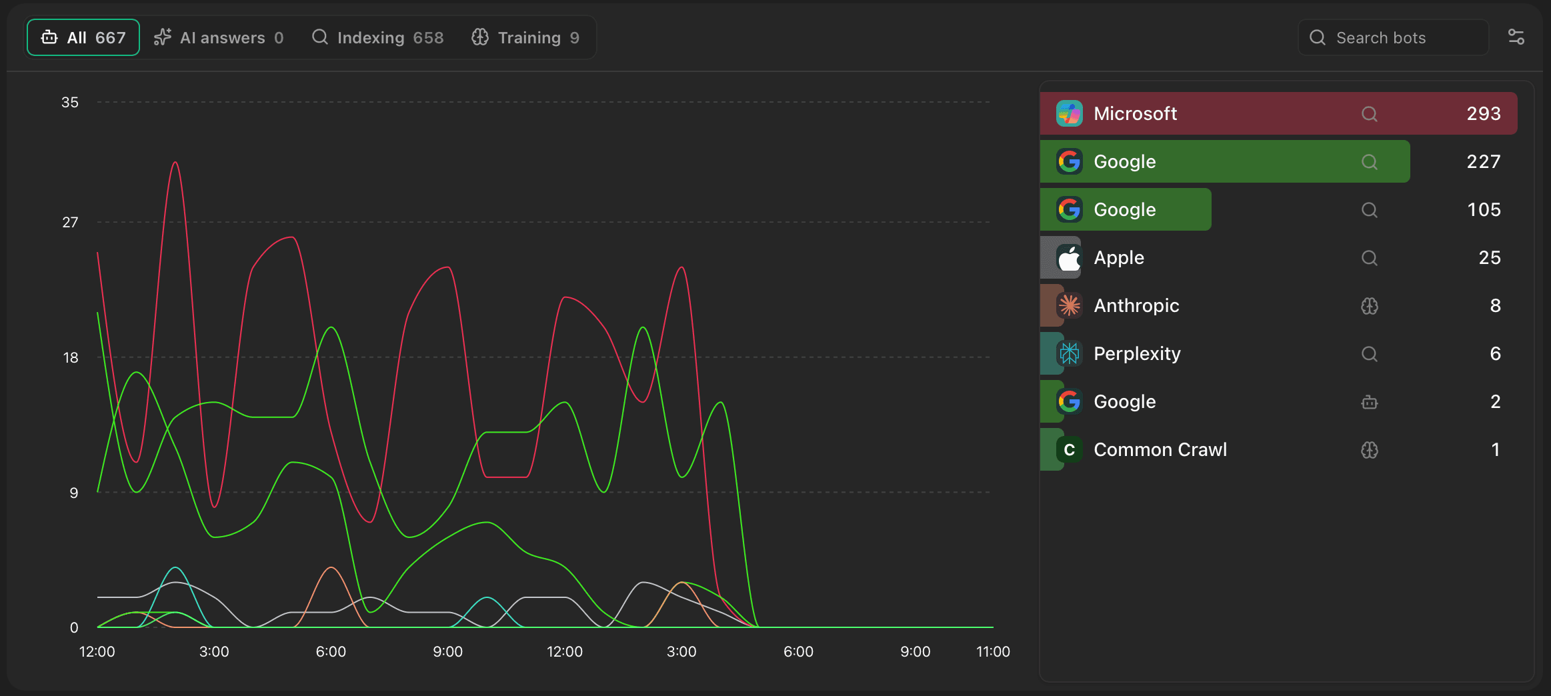
Task: Click training brain icon in Common Crawl row
Action: pos(1370,450)
